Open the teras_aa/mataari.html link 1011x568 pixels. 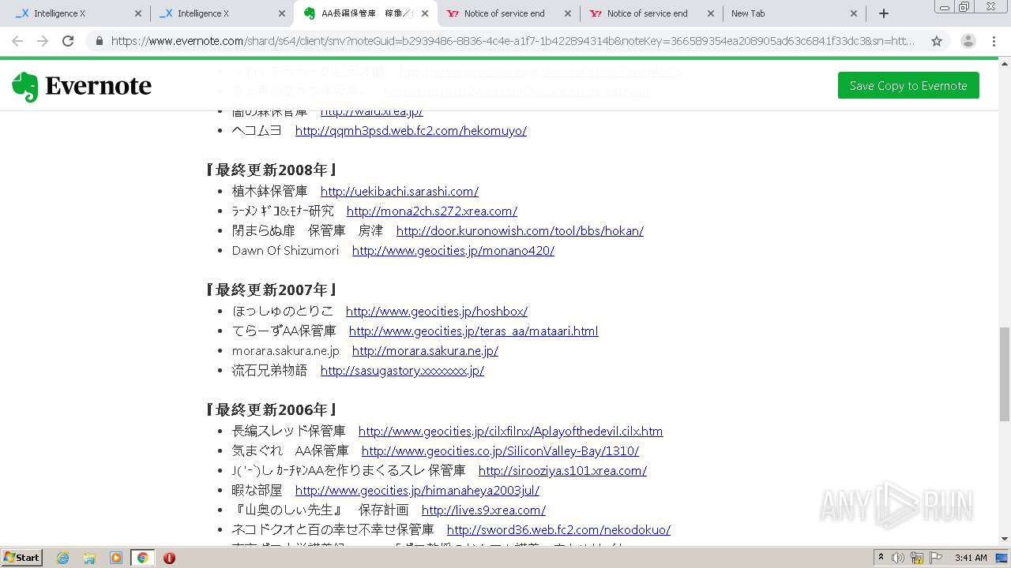pyautogui.click(x=474, y=331)
